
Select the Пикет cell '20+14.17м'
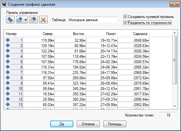coord(102,51)
